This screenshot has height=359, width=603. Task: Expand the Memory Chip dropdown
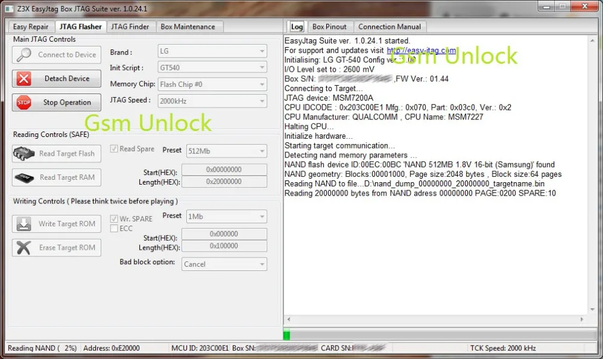point(212,84)
